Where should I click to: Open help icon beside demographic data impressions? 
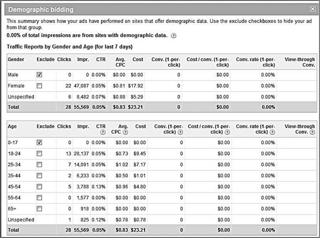click(x=173, y=36)
